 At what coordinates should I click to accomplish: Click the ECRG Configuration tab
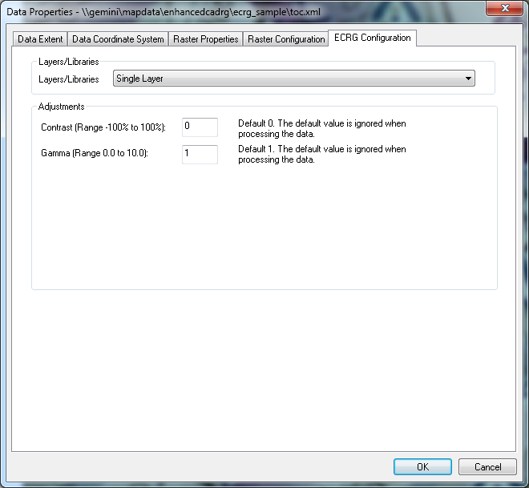click(x=372, y=38)
